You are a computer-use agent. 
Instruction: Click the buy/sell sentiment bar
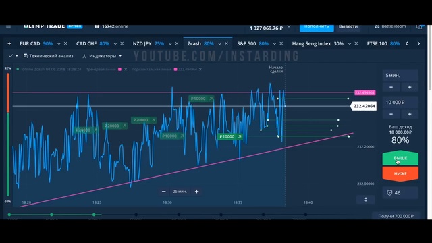tap(8, 134)
